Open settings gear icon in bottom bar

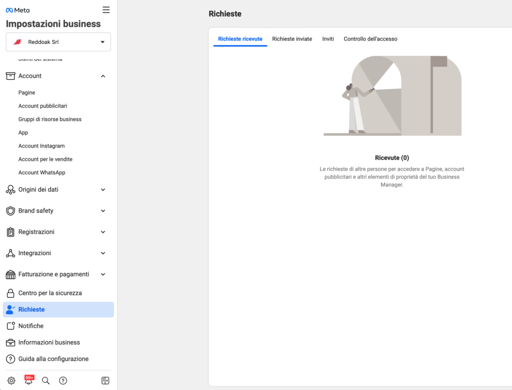pos(11,380)
